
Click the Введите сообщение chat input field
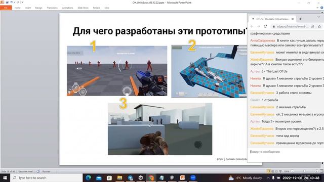click(x=286, y=152)
